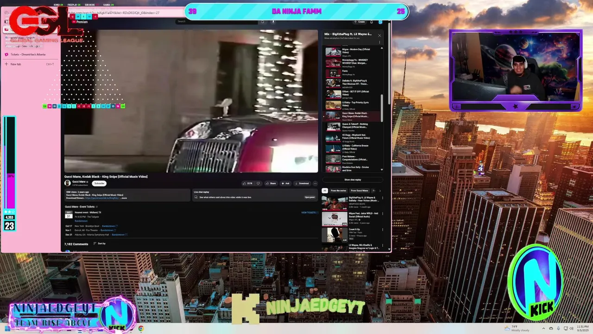Click the Gucci Mane channel name
Image resolution: width=593 pixels, height=334 pixels.
(x=79, y=181)
